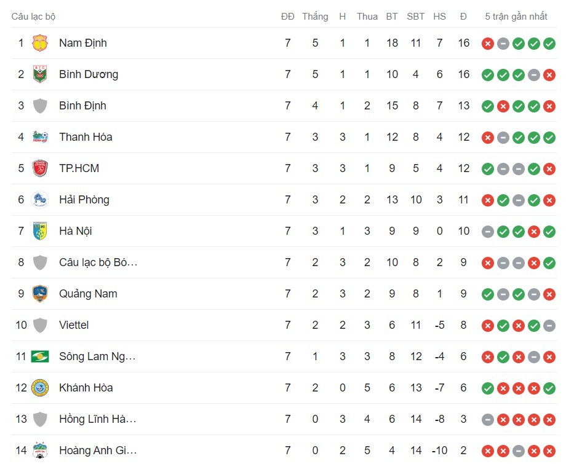Click the Thanh Hóa club badge
The height and width of the screenshot is (464, 566).
point(39,137)
